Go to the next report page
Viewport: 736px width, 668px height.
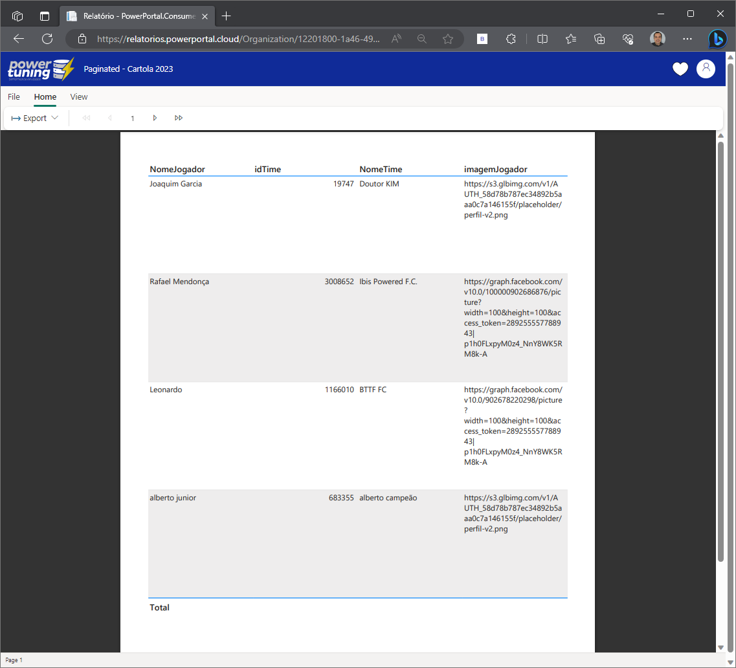point(155,118)
